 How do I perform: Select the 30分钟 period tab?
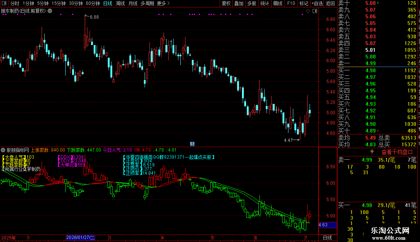pyautogui.click(x=75, y=3)
